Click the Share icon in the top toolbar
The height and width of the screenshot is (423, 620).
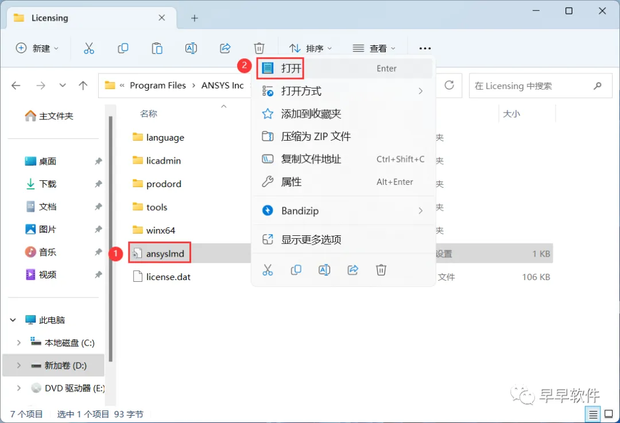pyautogui.click(x=225, y=48)
